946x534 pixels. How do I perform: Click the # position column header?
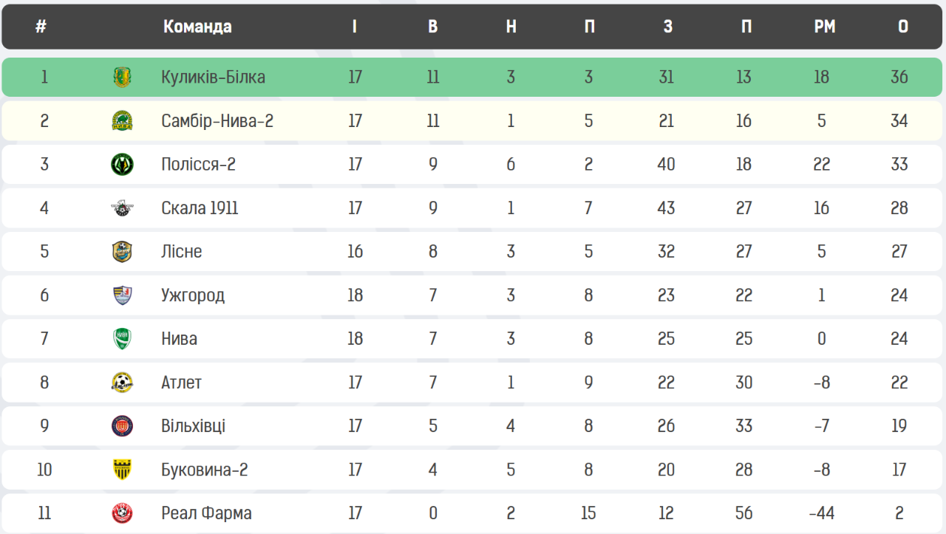(x=41, y=27)
